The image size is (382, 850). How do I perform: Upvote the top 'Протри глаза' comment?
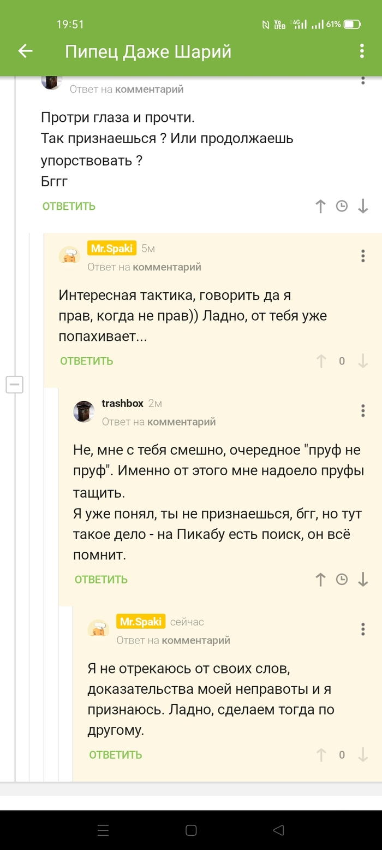click(x=321, y=206)
